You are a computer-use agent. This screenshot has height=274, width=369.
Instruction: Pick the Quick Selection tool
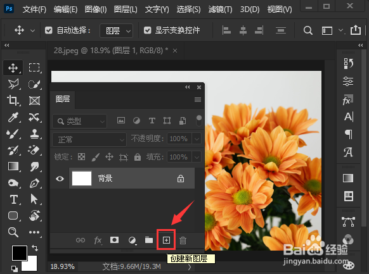tap(34, 84)
